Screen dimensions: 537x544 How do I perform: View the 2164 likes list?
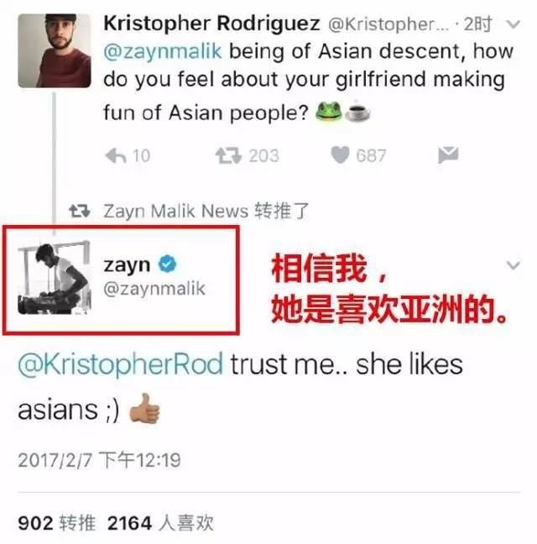click(x=160, y=523)
